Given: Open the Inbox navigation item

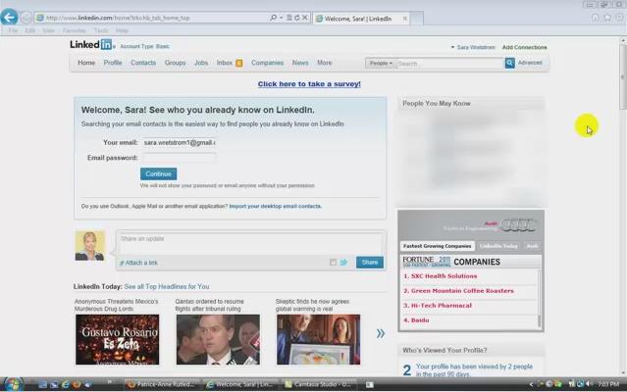Looking at the screenshot, I should pos(225,63).
